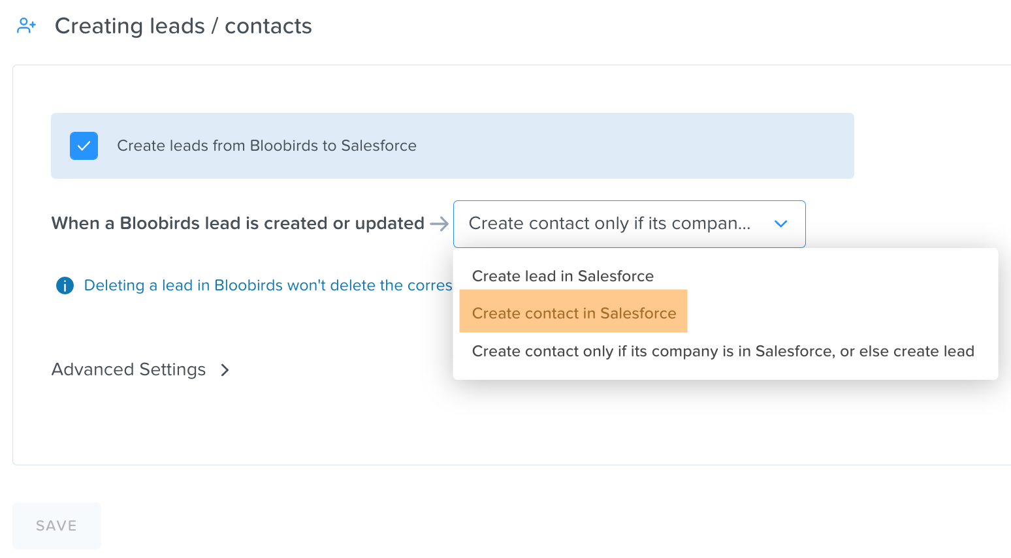Click the 'Deleting a lead in Bloobirds' notice
This screenshot has height=558, width=1011.
268,285
